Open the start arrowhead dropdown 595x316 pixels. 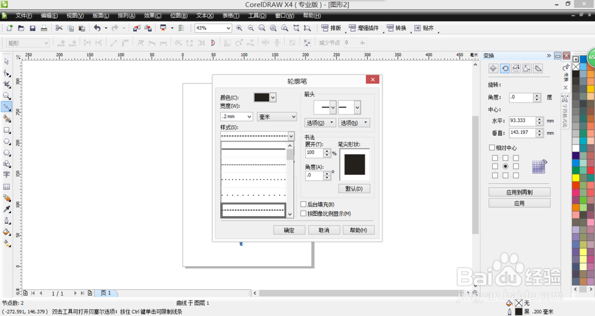click(333, 107)
